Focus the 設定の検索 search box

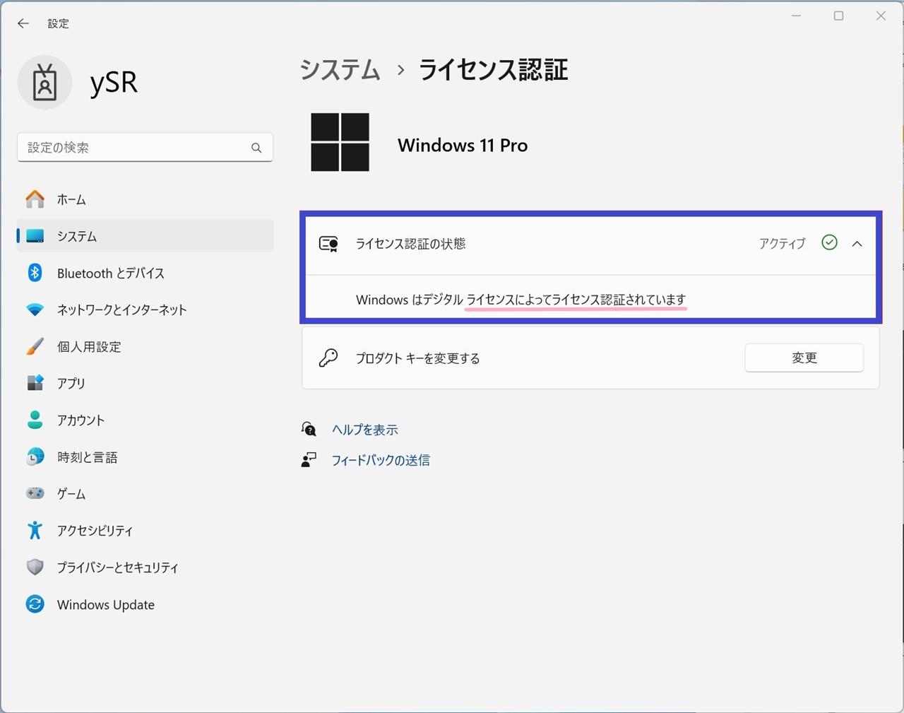145,148
